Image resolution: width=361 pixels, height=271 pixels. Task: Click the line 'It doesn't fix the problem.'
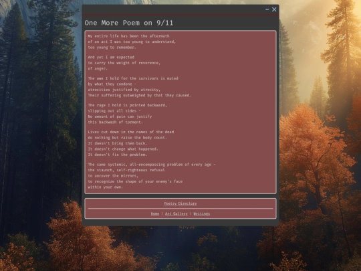point(118,155)
